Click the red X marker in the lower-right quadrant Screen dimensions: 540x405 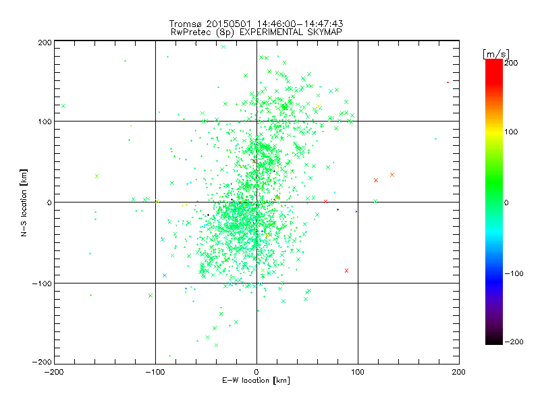[346, 271]
